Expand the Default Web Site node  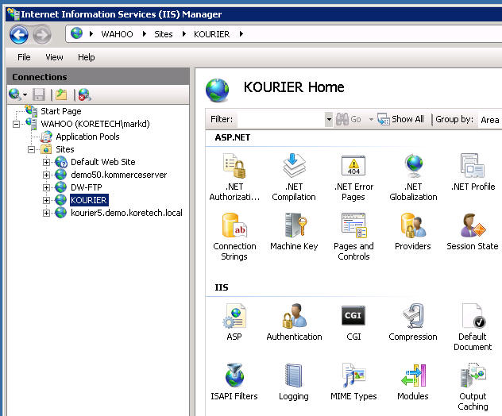(x=46, y=162)
